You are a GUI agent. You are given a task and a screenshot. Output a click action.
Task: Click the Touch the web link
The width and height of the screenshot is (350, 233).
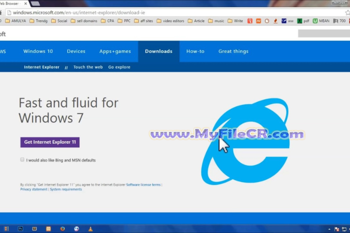88,67
